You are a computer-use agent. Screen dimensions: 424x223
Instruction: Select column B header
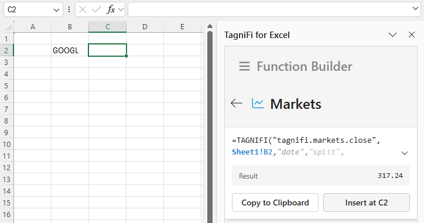[70, 27]
